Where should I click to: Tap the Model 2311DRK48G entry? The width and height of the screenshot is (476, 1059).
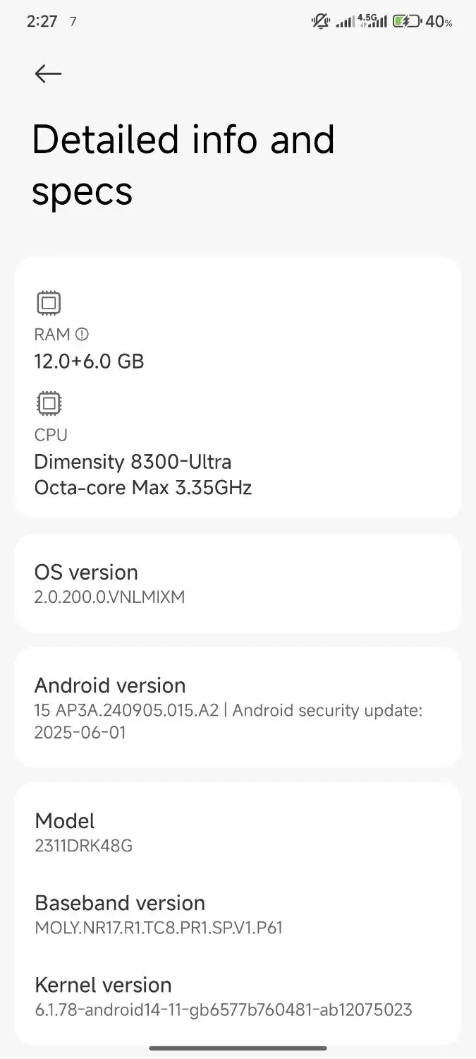point(238,831)
